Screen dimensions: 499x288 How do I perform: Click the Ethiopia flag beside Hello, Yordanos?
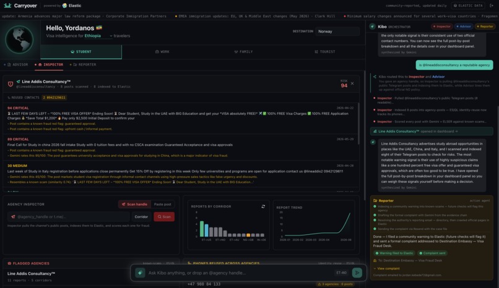[99, 28]
